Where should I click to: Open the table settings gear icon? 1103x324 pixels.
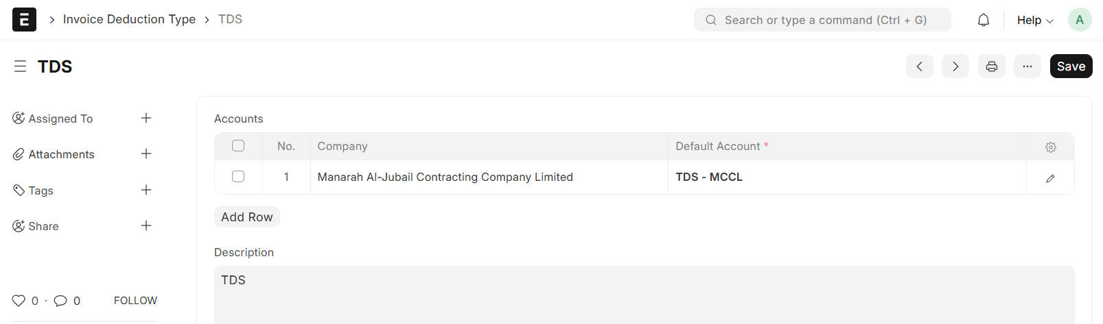(1051, 147)
